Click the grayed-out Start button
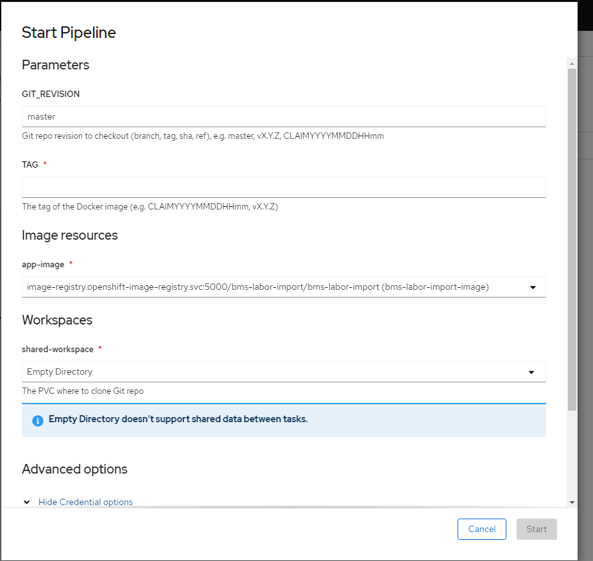The image size is (593, 561). [x=537, y=529]
